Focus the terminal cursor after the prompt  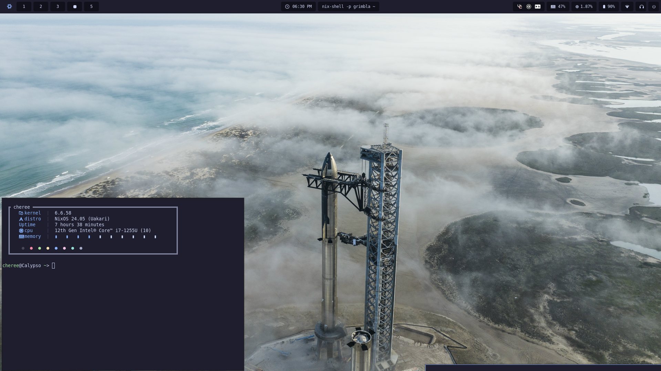pyautogui.click(x=53, y=265)
